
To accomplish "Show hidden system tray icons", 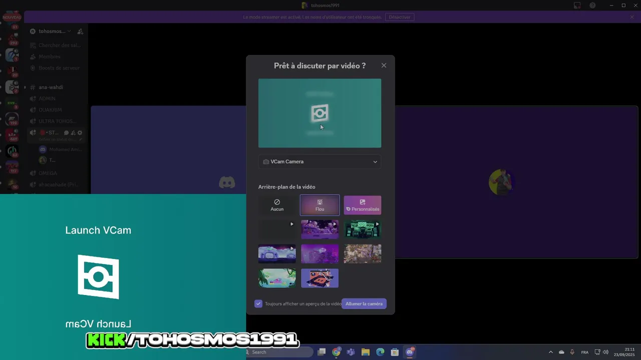I will [550, 352].
